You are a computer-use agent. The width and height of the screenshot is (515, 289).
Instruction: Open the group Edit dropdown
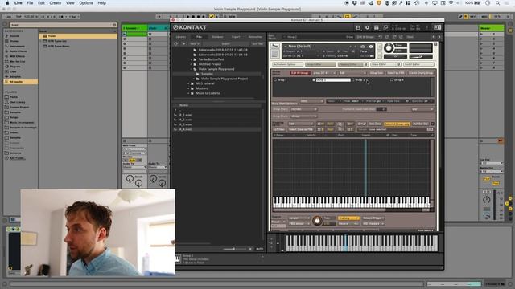[x=352, y=73]
